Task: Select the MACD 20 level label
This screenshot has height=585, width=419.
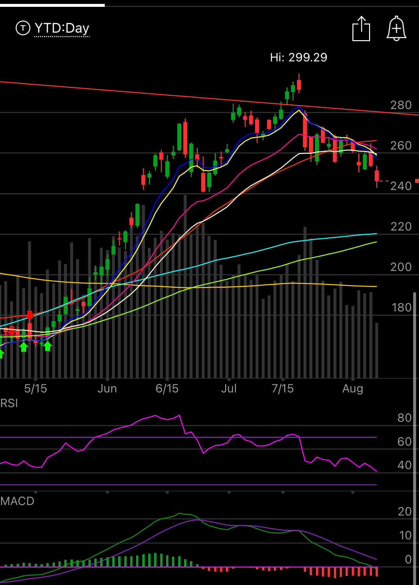Action: 405,512
